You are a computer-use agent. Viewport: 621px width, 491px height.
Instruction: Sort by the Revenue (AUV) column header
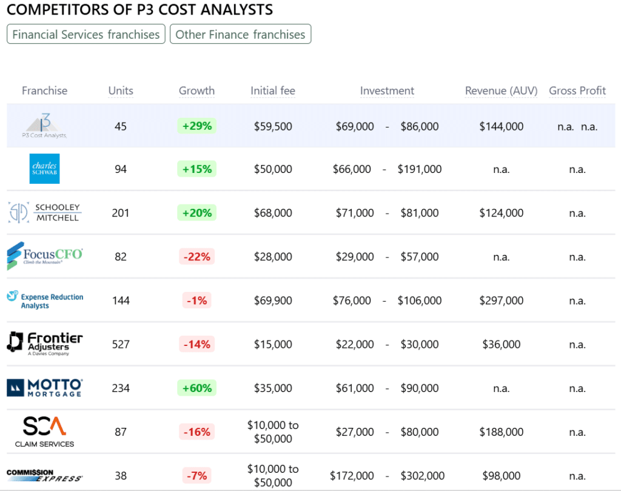501,91
